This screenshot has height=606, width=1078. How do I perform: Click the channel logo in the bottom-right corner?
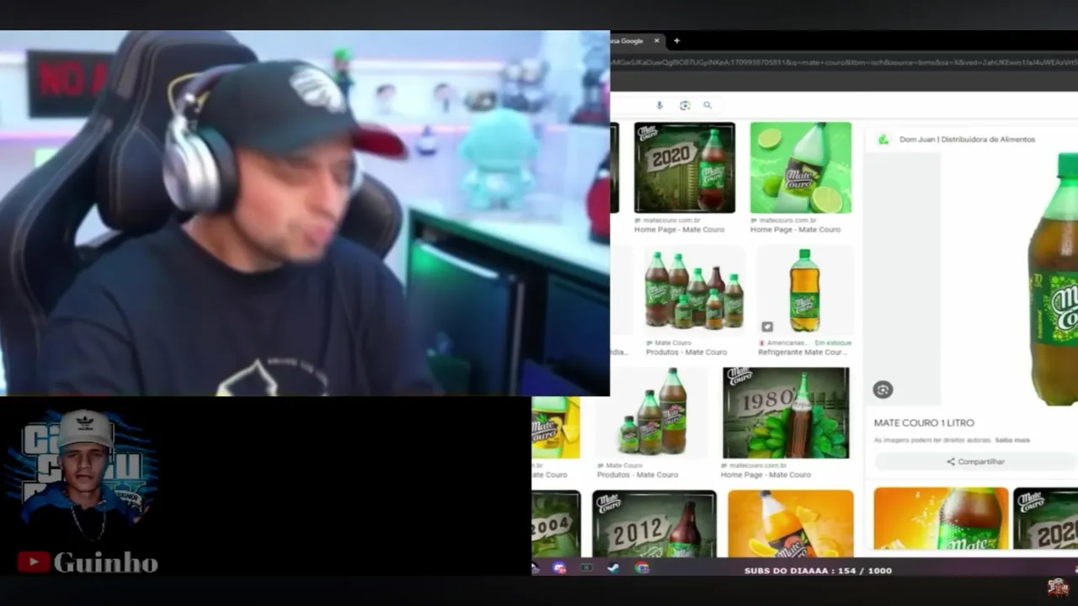coord(1058,587)
